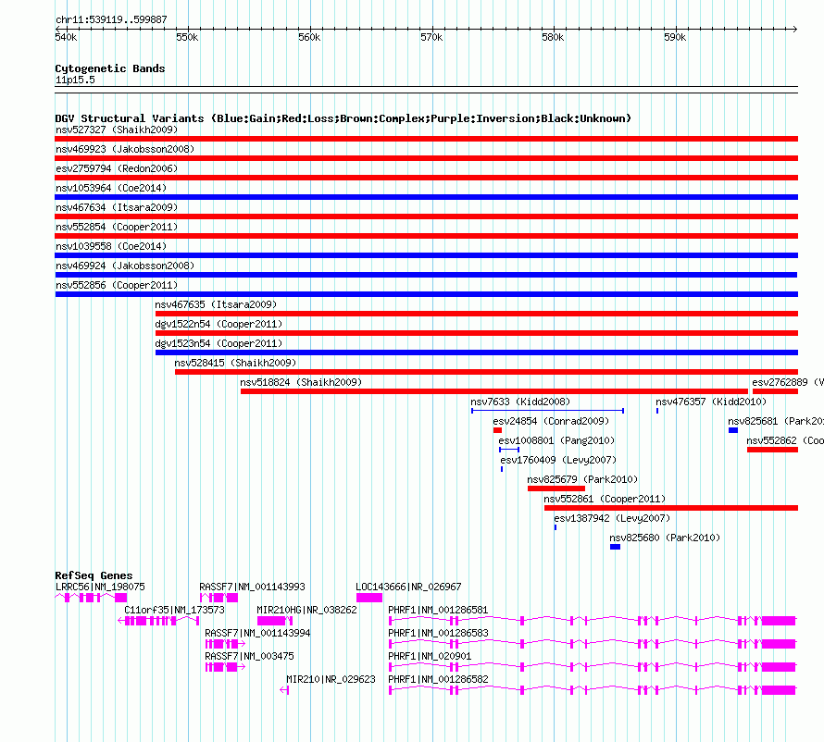The image size is (824, 742).
Task: Open the dgv1522n54 (Cooper2011) variant
Action: pyautogui.click(x=218, y=324)
